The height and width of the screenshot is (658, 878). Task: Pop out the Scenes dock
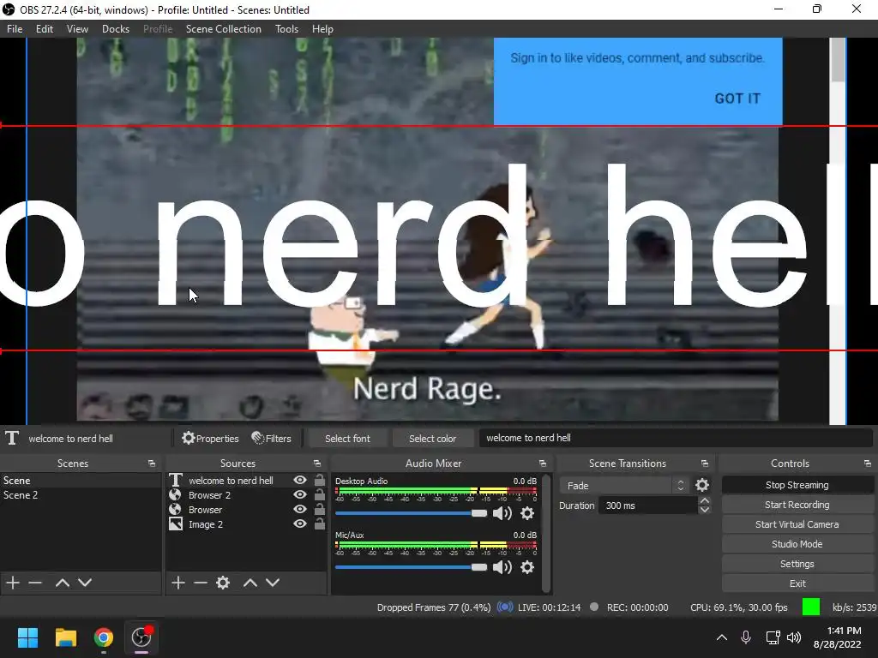152,464
